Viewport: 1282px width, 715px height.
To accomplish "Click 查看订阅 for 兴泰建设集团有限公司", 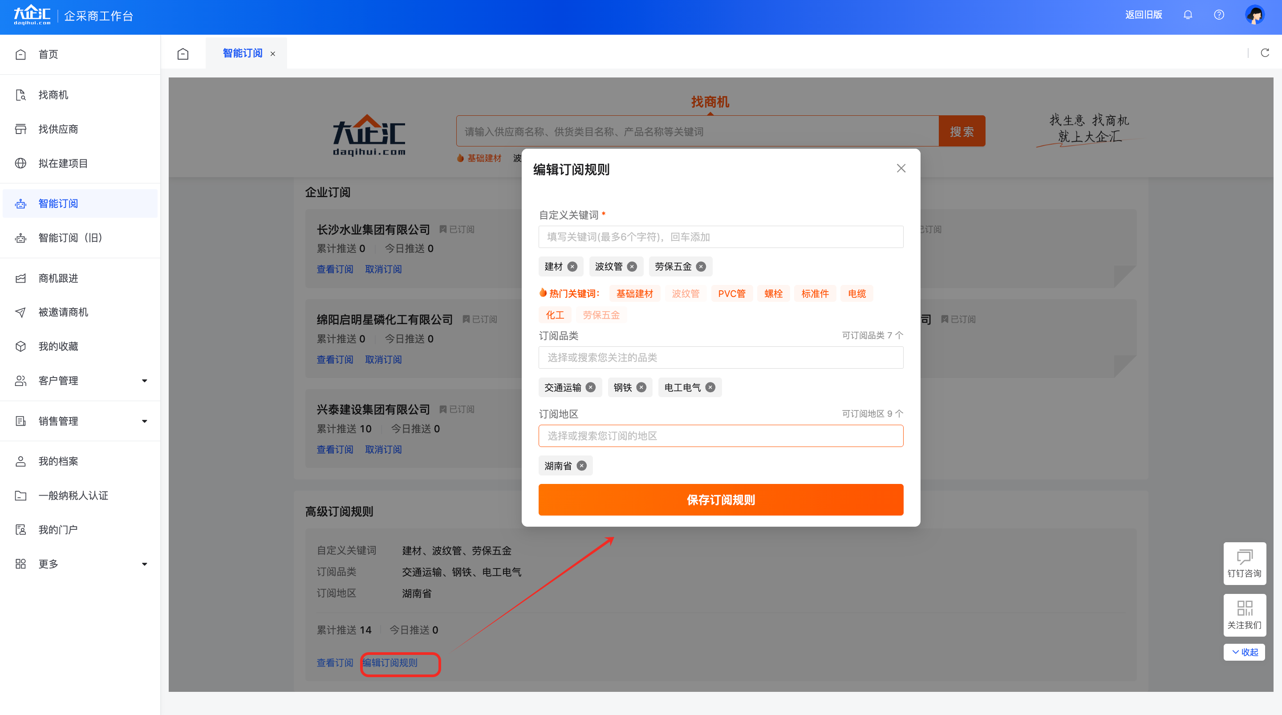I will click(x=335, y=450).
